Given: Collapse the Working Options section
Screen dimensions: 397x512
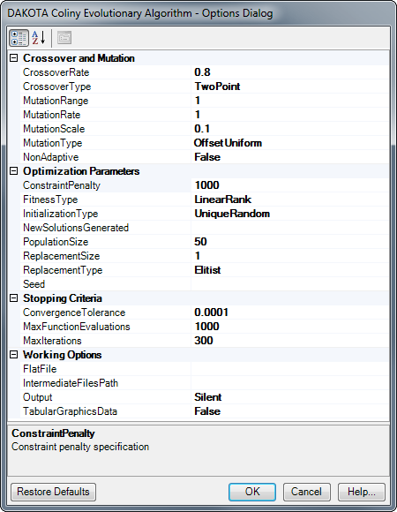Looking at the screenshot, I should 14,355.
